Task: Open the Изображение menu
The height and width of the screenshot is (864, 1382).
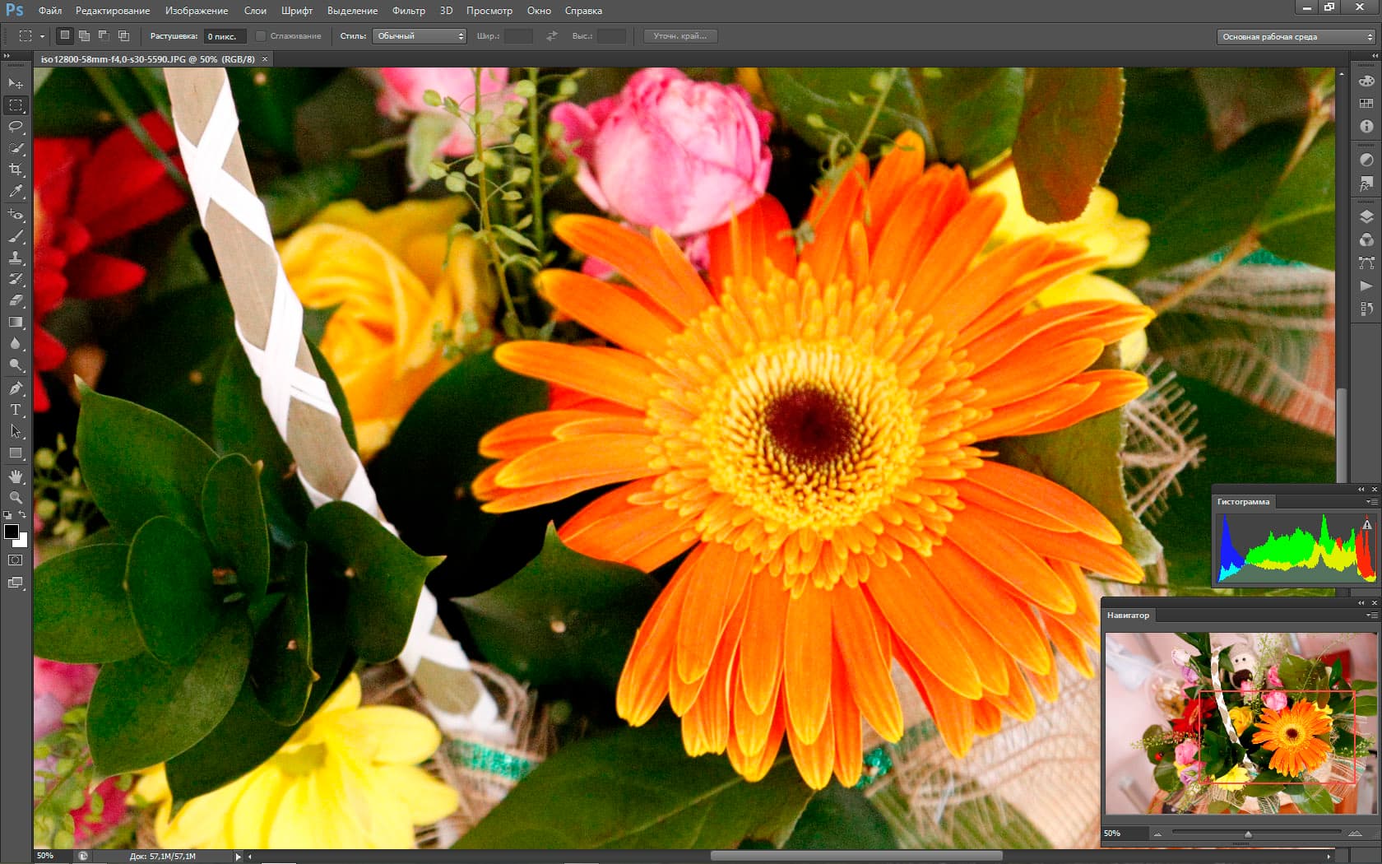Action: 197,11
